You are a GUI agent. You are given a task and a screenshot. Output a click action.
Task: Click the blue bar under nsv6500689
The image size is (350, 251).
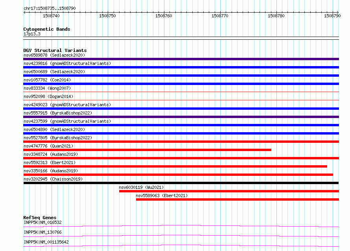pos(181,76)
